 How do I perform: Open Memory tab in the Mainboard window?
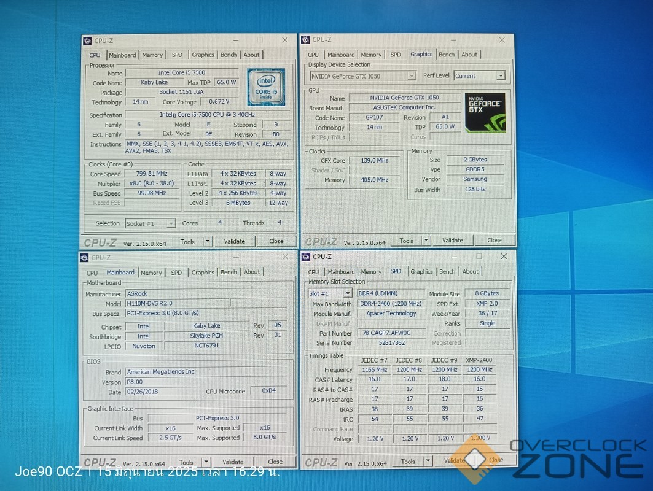(x=151, y=273)
